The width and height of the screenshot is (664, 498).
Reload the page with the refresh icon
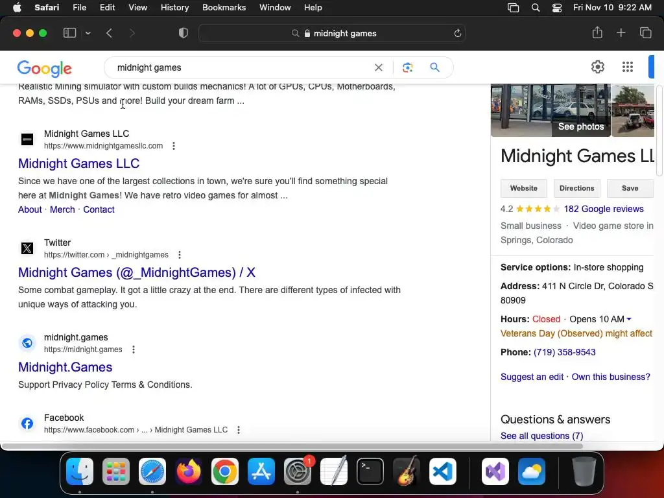[457, 33]
